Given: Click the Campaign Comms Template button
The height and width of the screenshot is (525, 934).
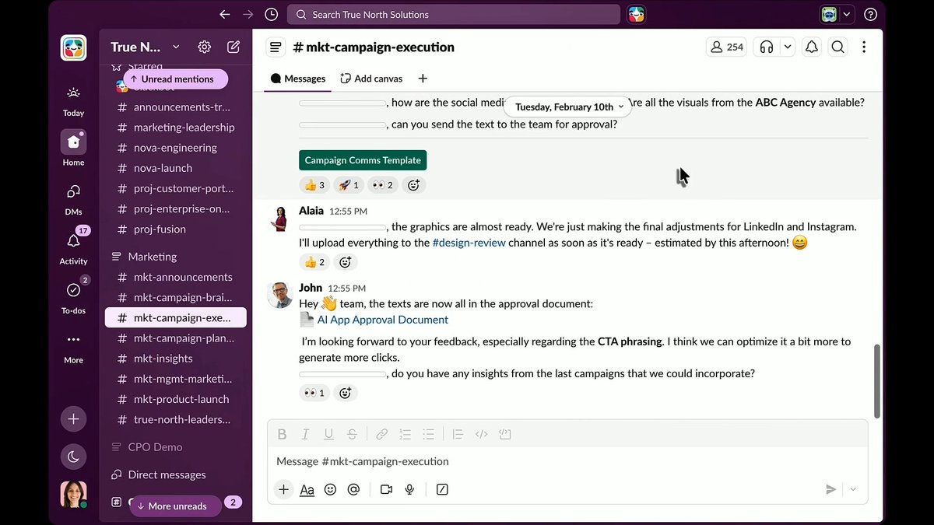Looking at the screenshot, I should point(363,160).
